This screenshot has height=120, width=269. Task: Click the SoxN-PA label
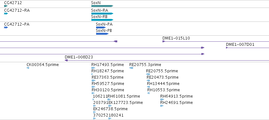click(104, 24)
